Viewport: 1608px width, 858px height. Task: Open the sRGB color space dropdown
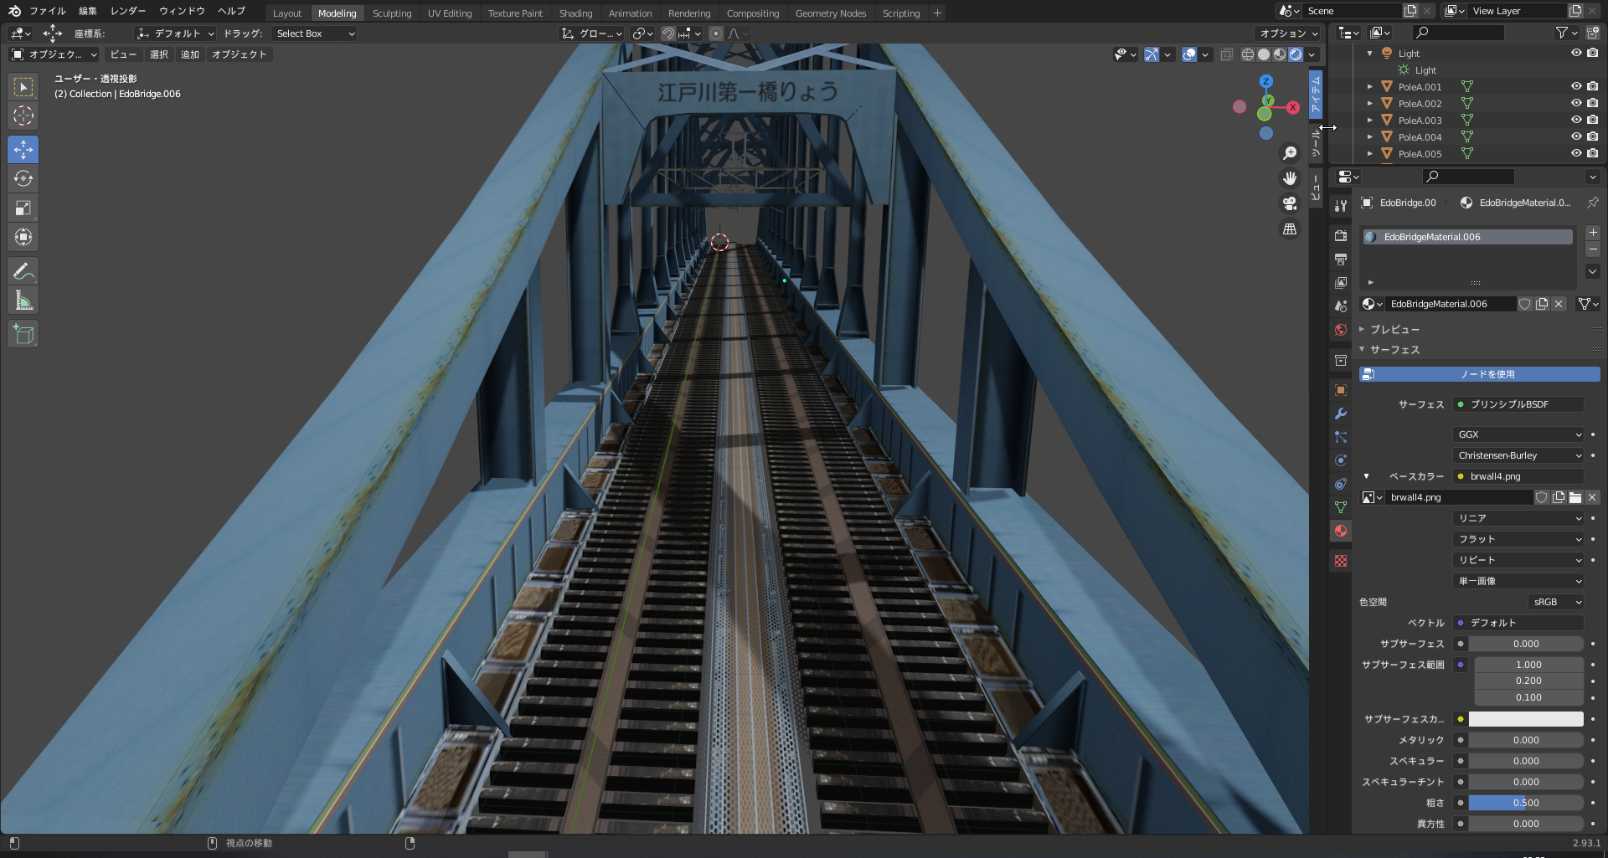1556,602
